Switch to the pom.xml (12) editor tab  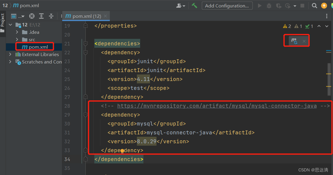84,16
